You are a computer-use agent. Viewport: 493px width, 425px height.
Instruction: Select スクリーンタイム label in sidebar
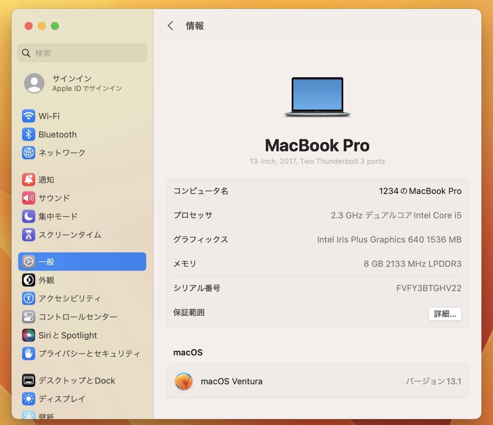[x=70, y=235]
